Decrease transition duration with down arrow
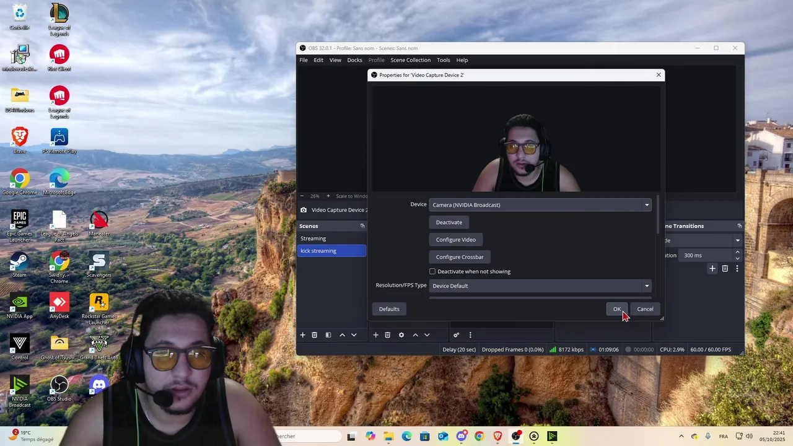This screenshot has height=446, width=793. [737, 258]
